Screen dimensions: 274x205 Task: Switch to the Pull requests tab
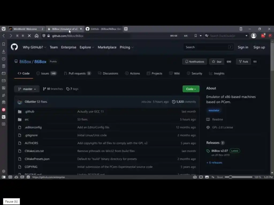(77, 73)
